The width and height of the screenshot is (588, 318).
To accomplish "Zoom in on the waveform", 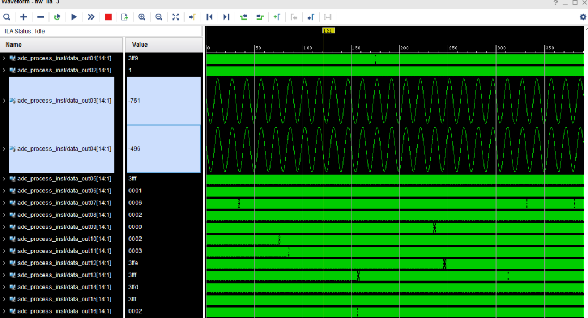I will (142, 17).
